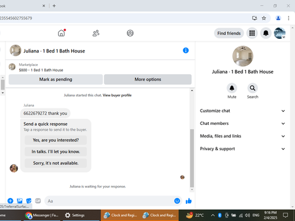
Task: Click the taskbar clock showing 9:16 PM
Action: 270,215
